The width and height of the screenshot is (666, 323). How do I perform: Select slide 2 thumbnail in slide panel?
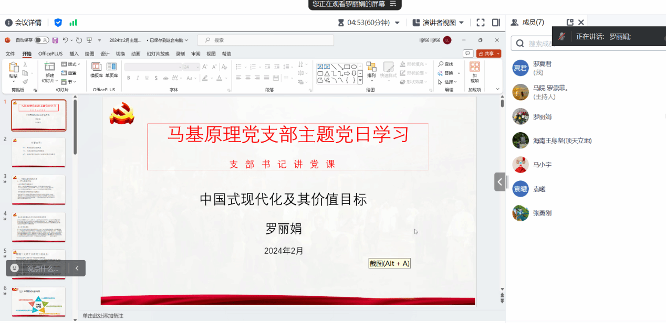coord(39,152)
